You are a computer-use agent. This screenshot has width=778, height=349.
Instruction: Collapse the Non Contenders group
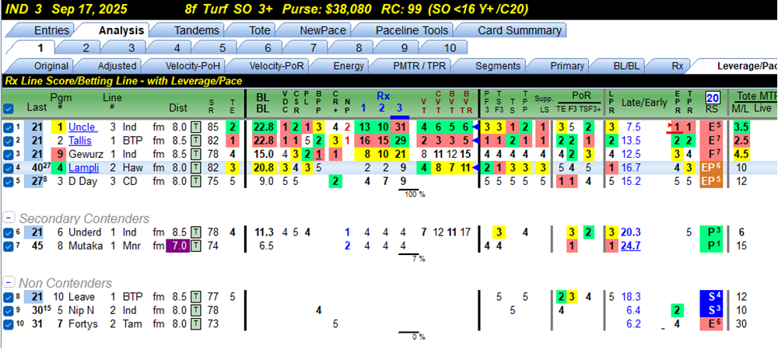pos(8,283)
